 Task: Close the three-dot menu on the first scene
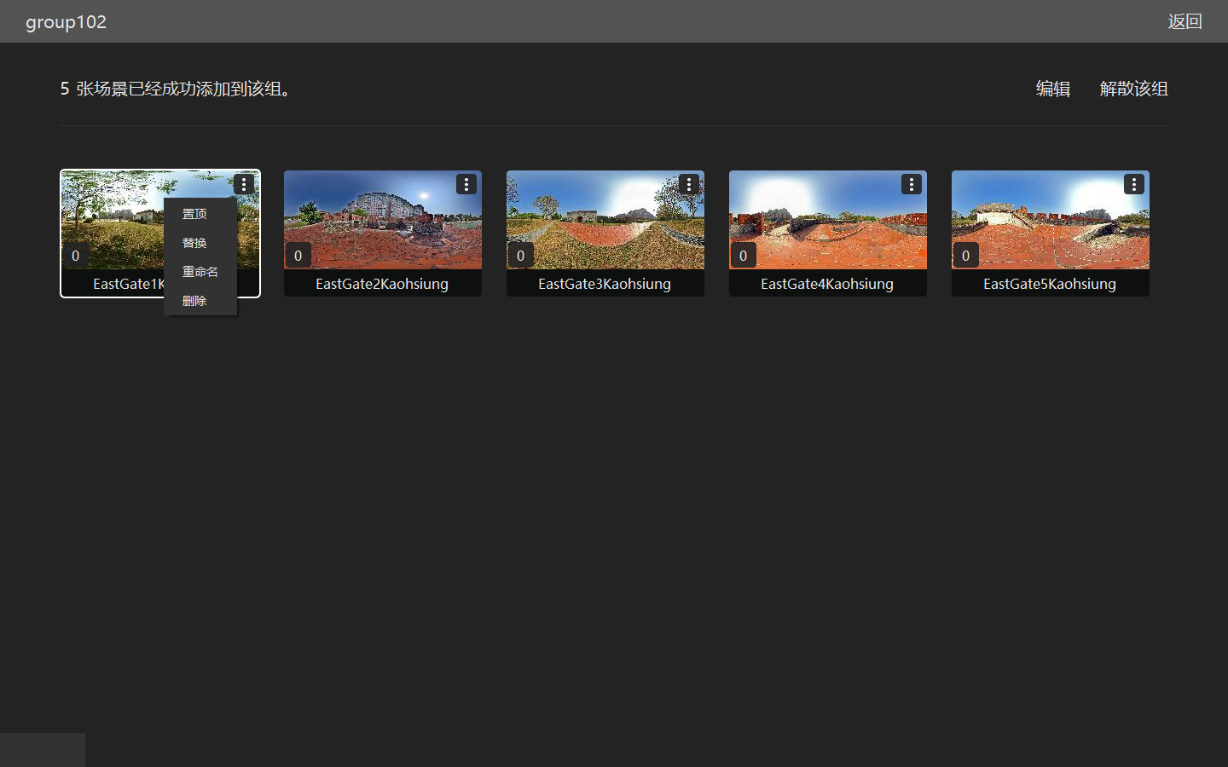[244, 184]
